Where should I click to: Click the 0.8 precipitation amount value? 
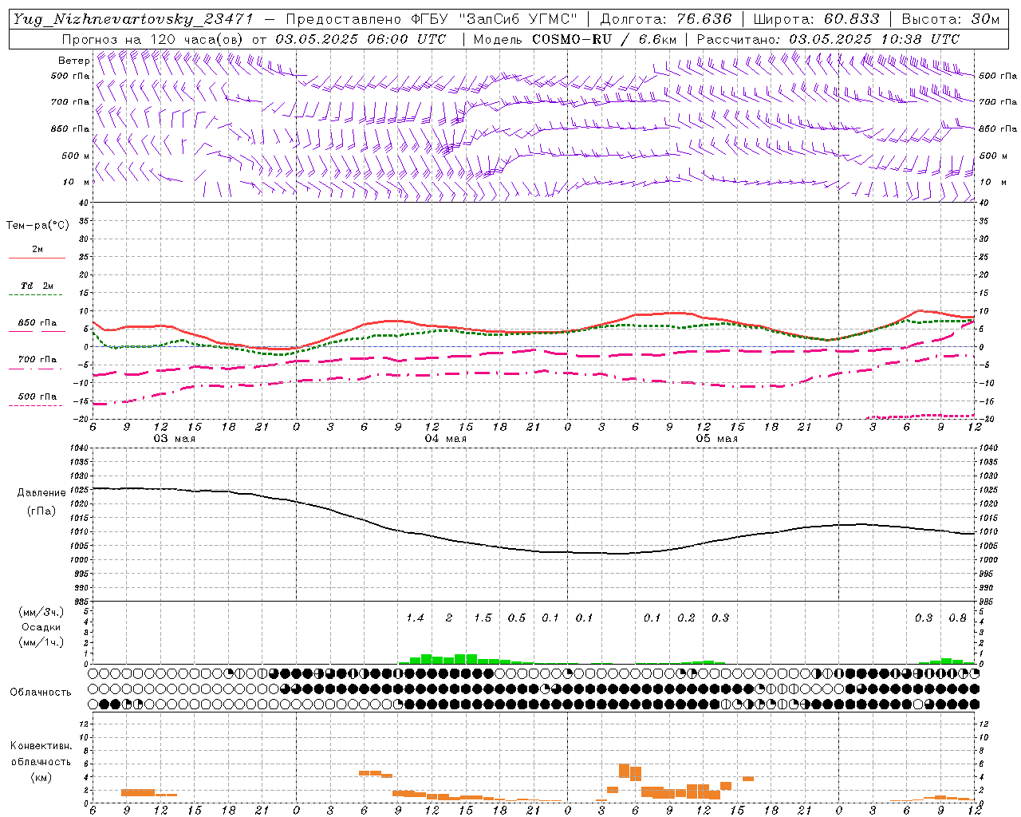tap(958, 618)
